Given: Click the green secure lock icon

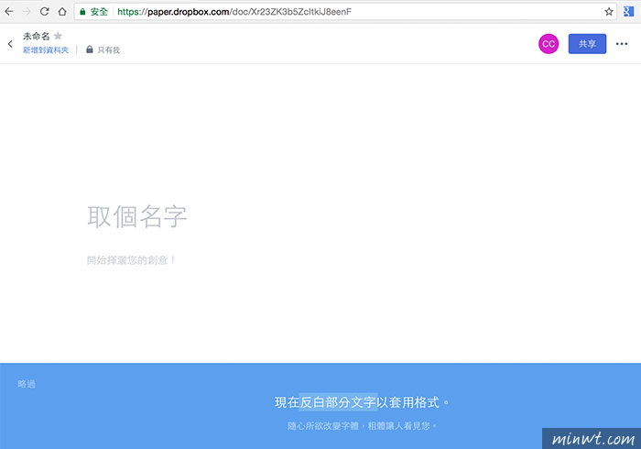Looking at the screenshot, I should pos(82,12).
